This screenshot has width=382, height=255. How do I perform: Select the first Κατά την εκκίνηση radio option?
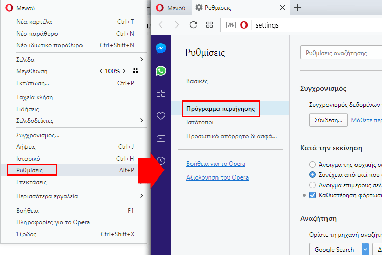click(312, 164)
